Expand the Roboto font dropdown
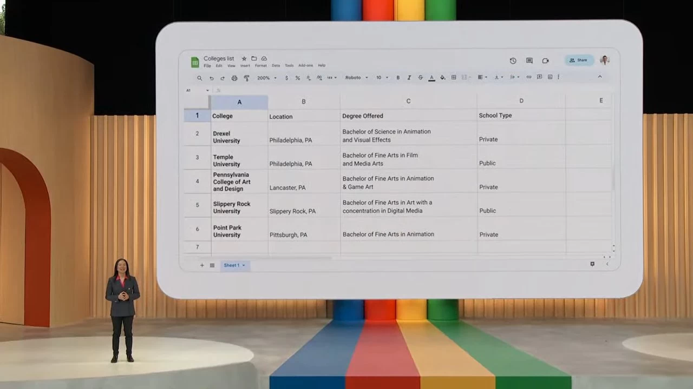This screenshot has width=693, height=389. 356,78
